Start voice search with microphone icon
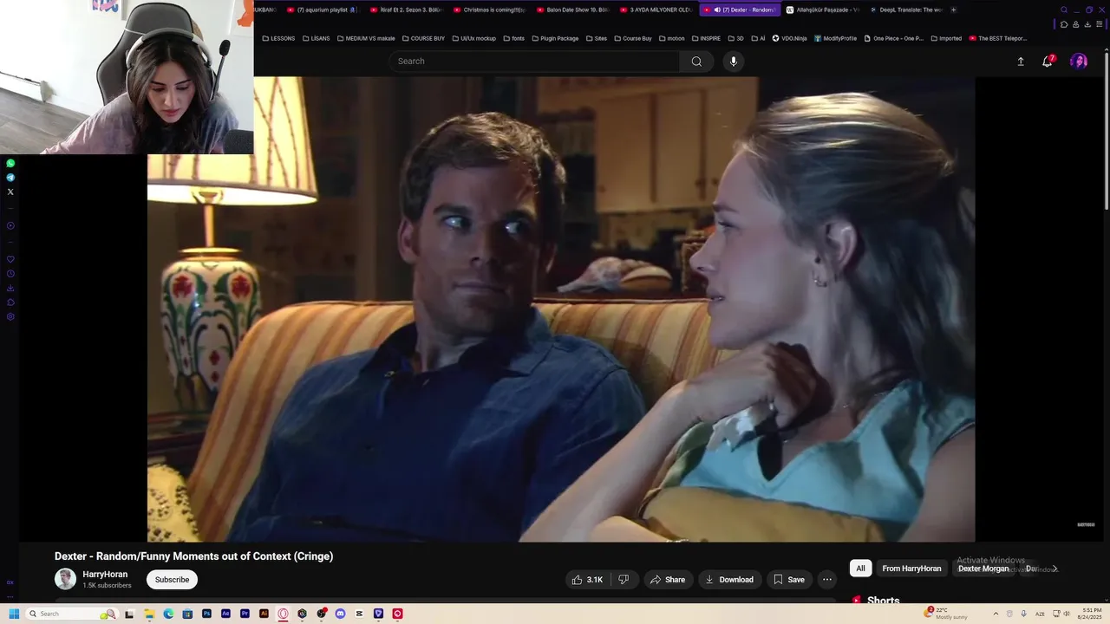The height and width of the screenshot is (624, 1110). [734, 62]
